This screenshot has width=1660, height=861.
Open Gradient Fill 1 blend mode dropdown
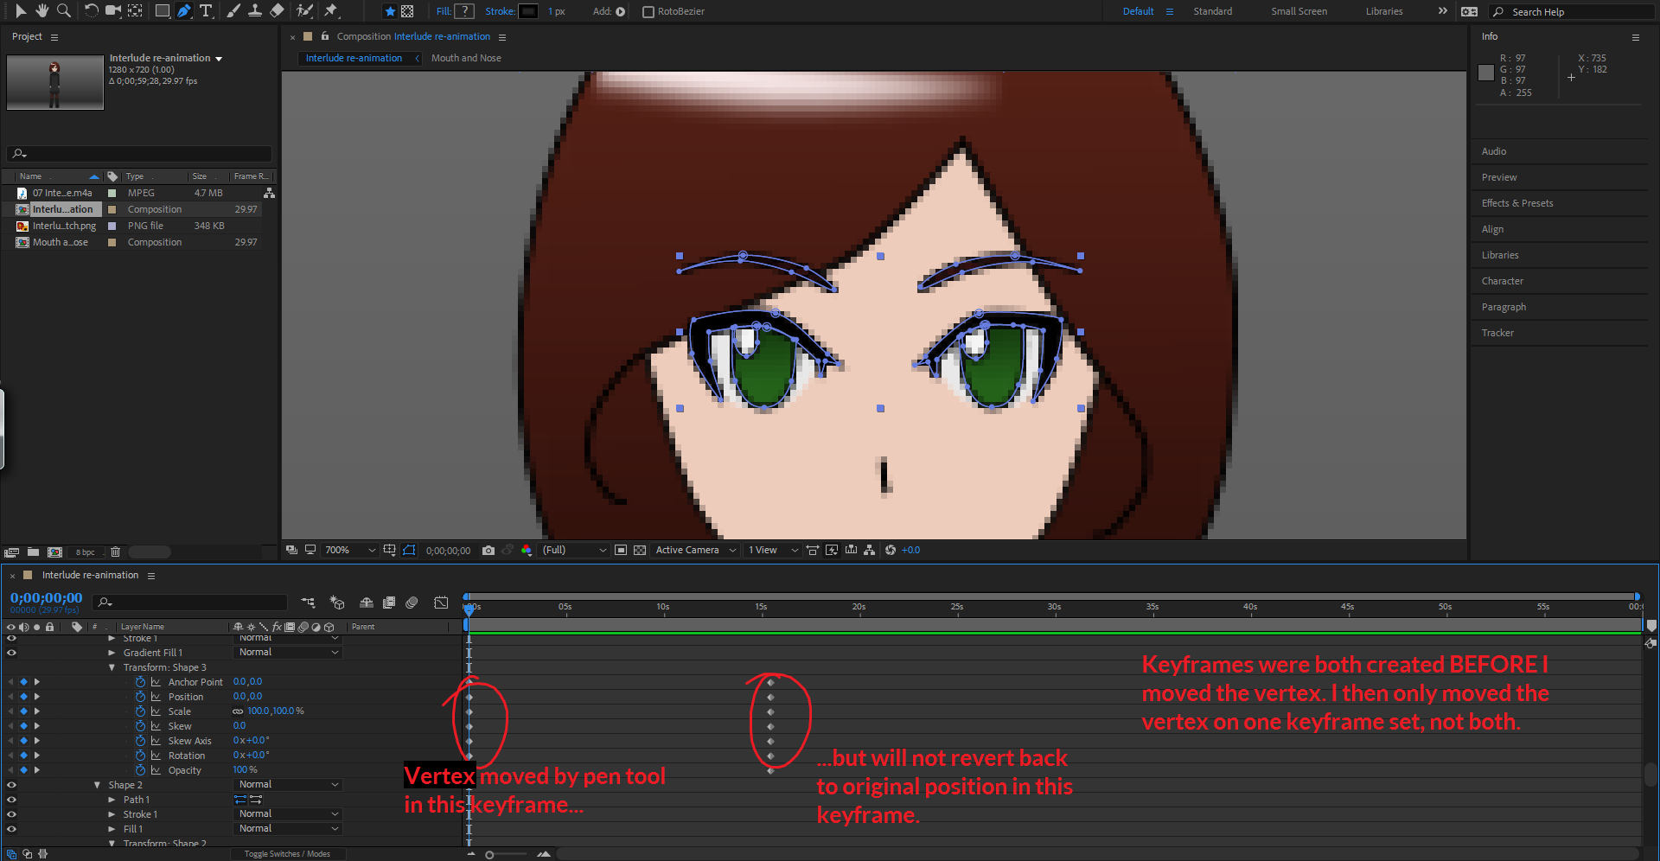point(289,653)
